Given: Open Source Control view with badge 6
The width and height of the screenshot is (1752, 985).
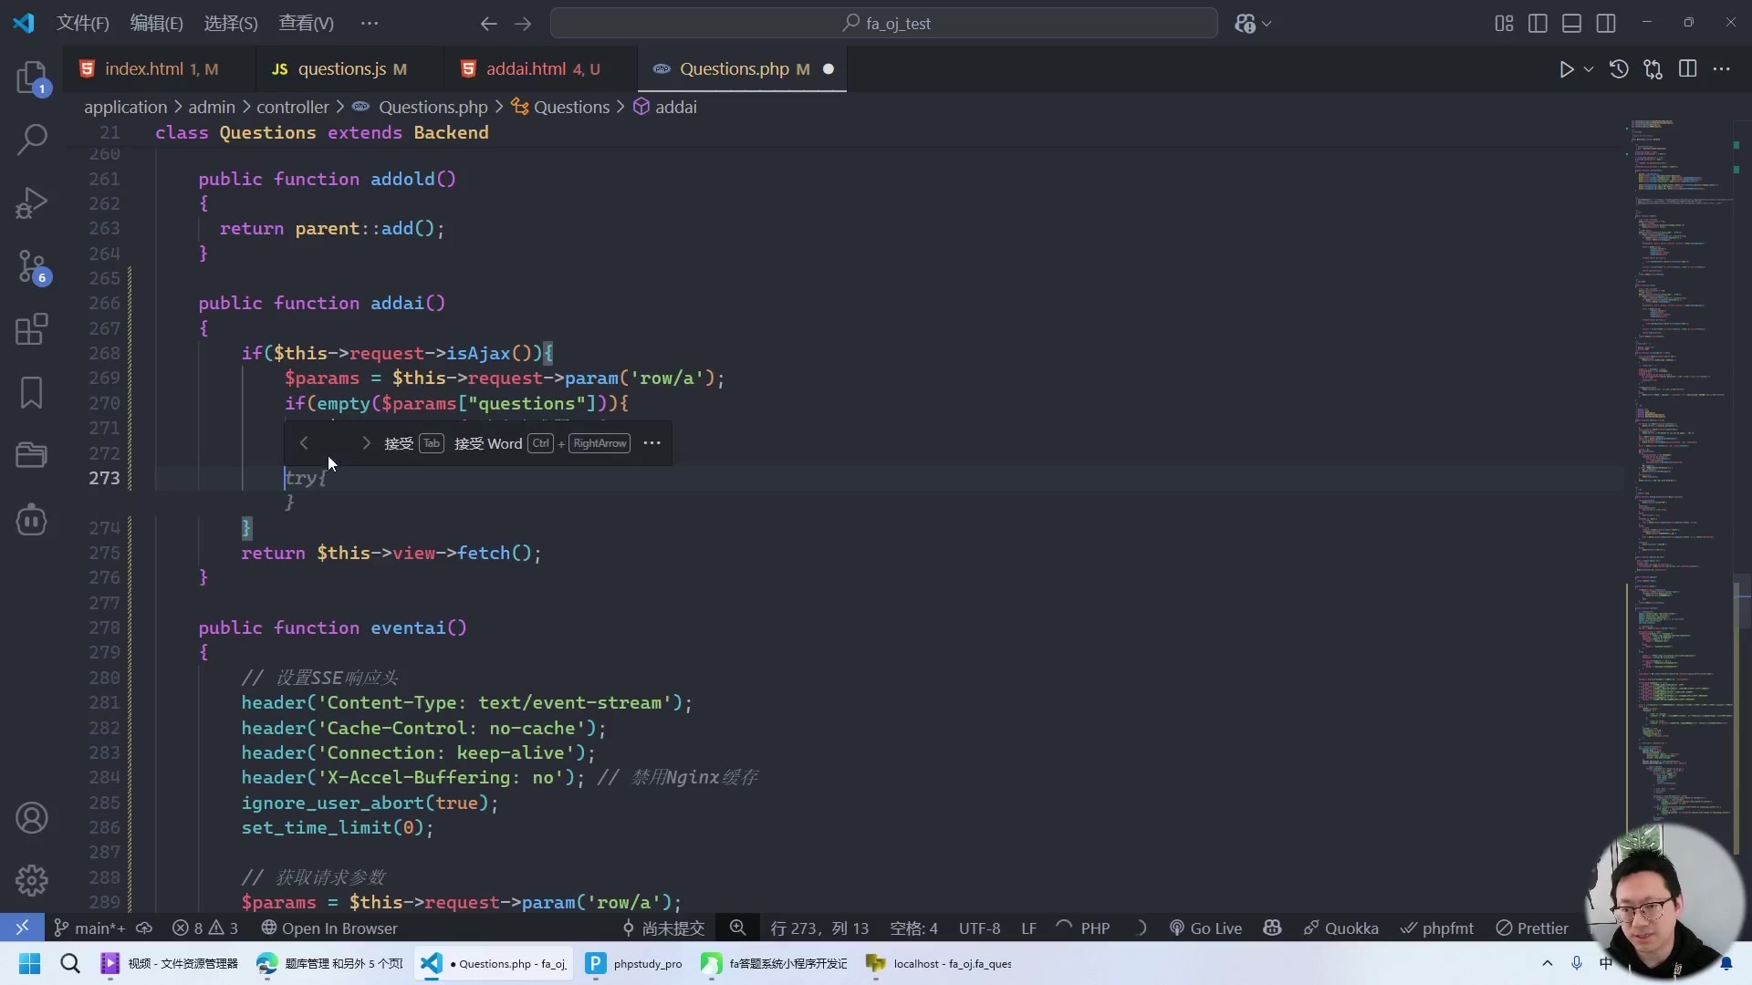Looking at the screenshot, I should [x=32, y=266].
